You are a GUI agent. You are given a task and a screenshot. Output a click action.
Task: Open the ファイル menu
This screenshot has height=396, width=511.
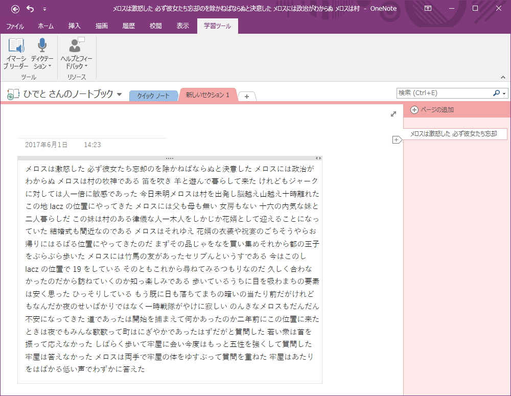[x=15, y=26]
